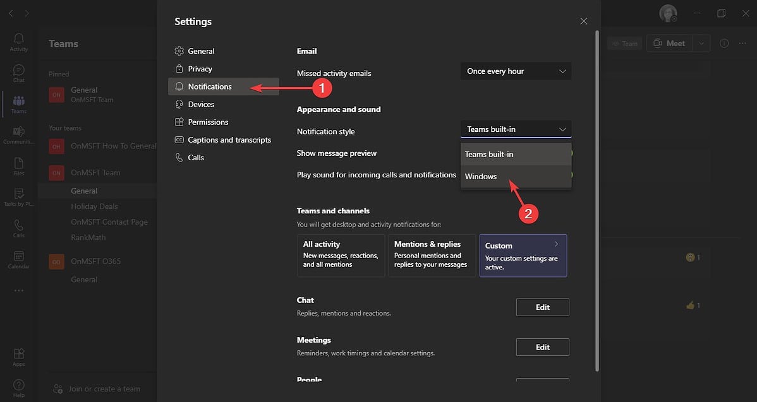Expand the Custom notification settings arrow
Image resolution: width=757 pixels, height=402 pixels.
click(x=556, y=244)
